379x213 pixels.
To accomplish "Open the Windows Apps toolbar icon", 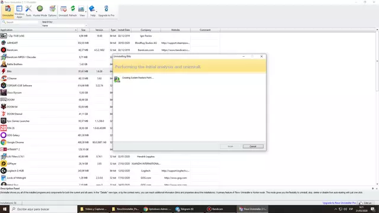I will point(19,11).
